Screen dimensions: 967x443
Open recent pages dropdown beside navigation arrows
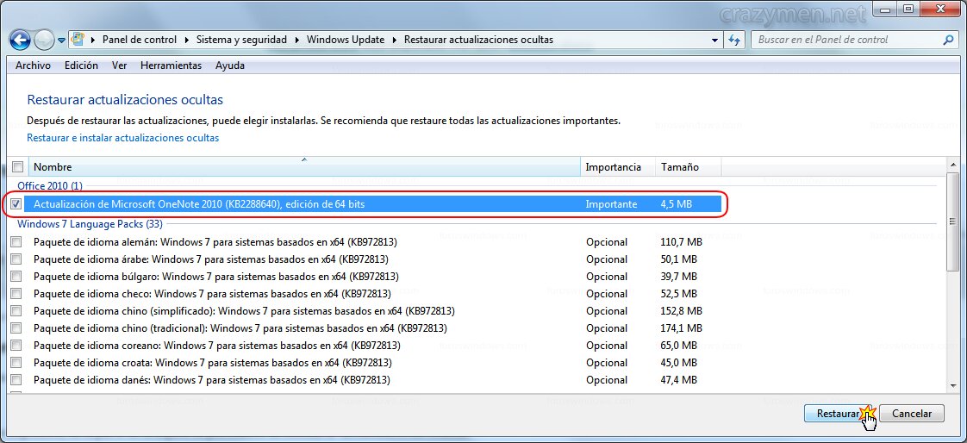[62, 41]
